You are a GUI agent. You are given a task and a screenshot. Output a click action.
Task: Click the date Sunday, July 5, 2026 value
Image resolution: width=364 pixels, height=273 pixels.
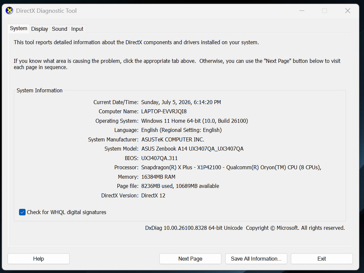pyautogui.click(x=181, y=102)
